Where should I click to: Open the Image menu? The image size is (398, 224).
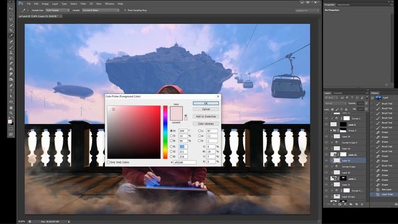point(45,4)
